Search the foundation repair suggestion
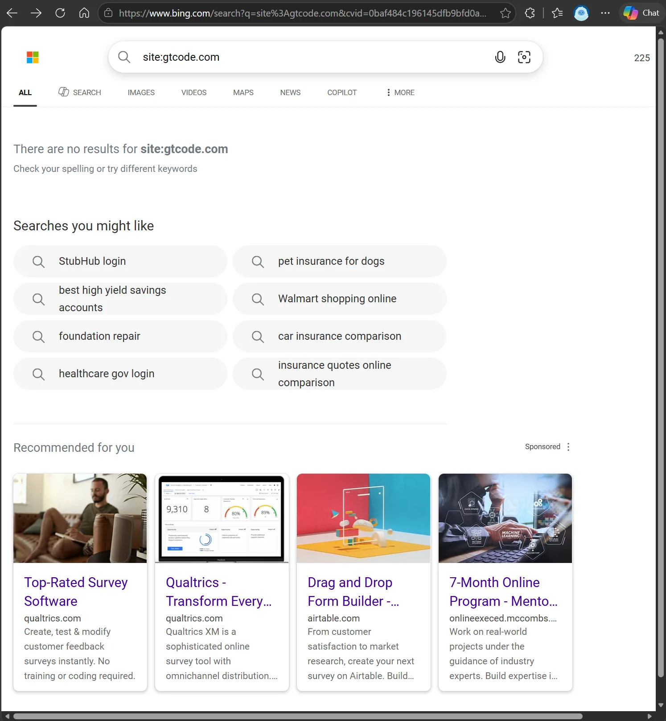The image size is (666, 721). (120, 336)
